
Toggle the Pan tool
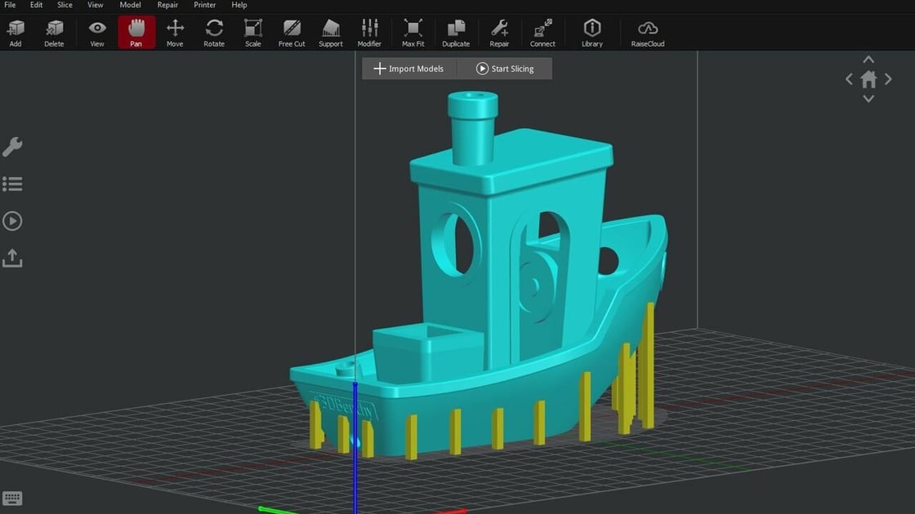point(136,32)
